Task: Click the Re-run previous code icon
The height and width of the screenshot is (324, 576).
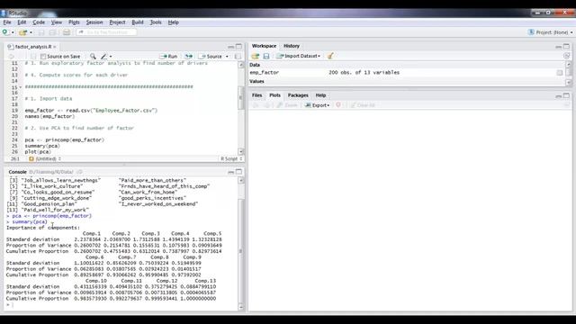Action: pos(188,56)
